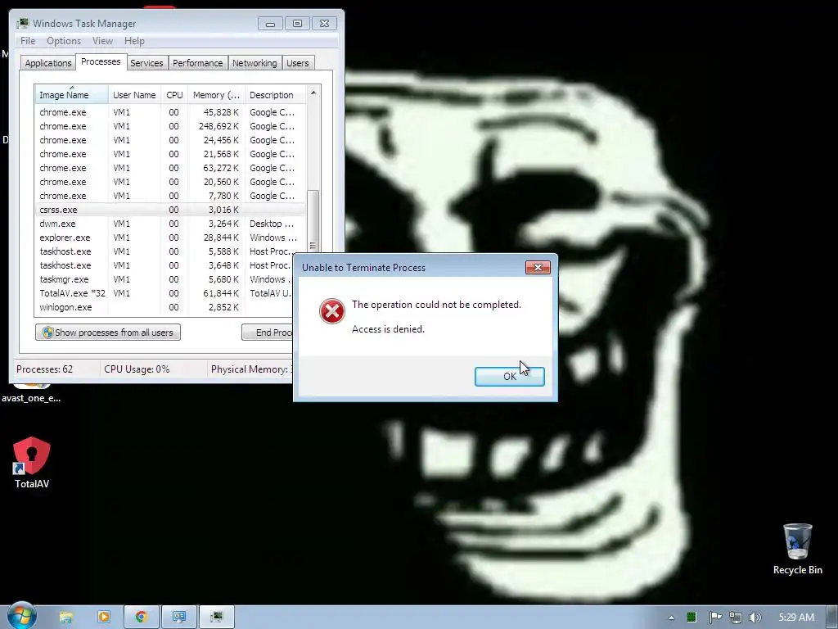
Task: Click the Show Desktop strip
Action: pos(833,618)
